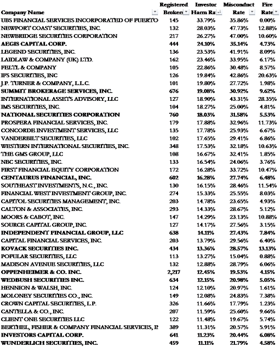
Task: Click CROWN CAPITAL SECURITIES, L.P. cell
Action: pyautogui.click(x=48, y=304)
